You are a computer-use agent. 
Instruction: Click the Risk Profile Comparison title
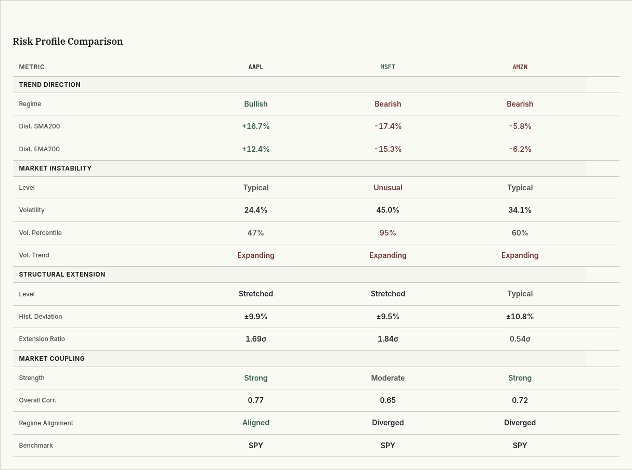tap(68, 42)
